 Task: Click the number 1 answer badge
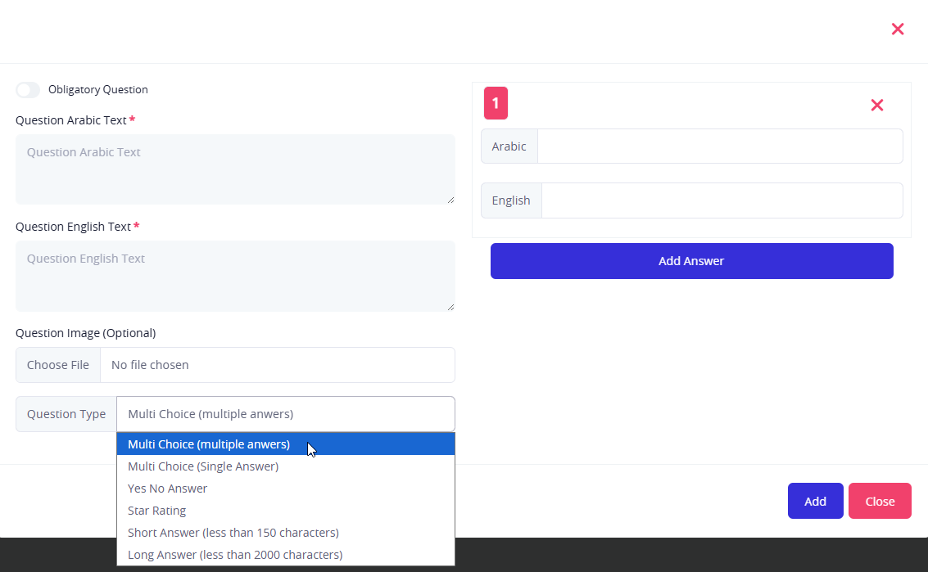[x=496, y=104]
